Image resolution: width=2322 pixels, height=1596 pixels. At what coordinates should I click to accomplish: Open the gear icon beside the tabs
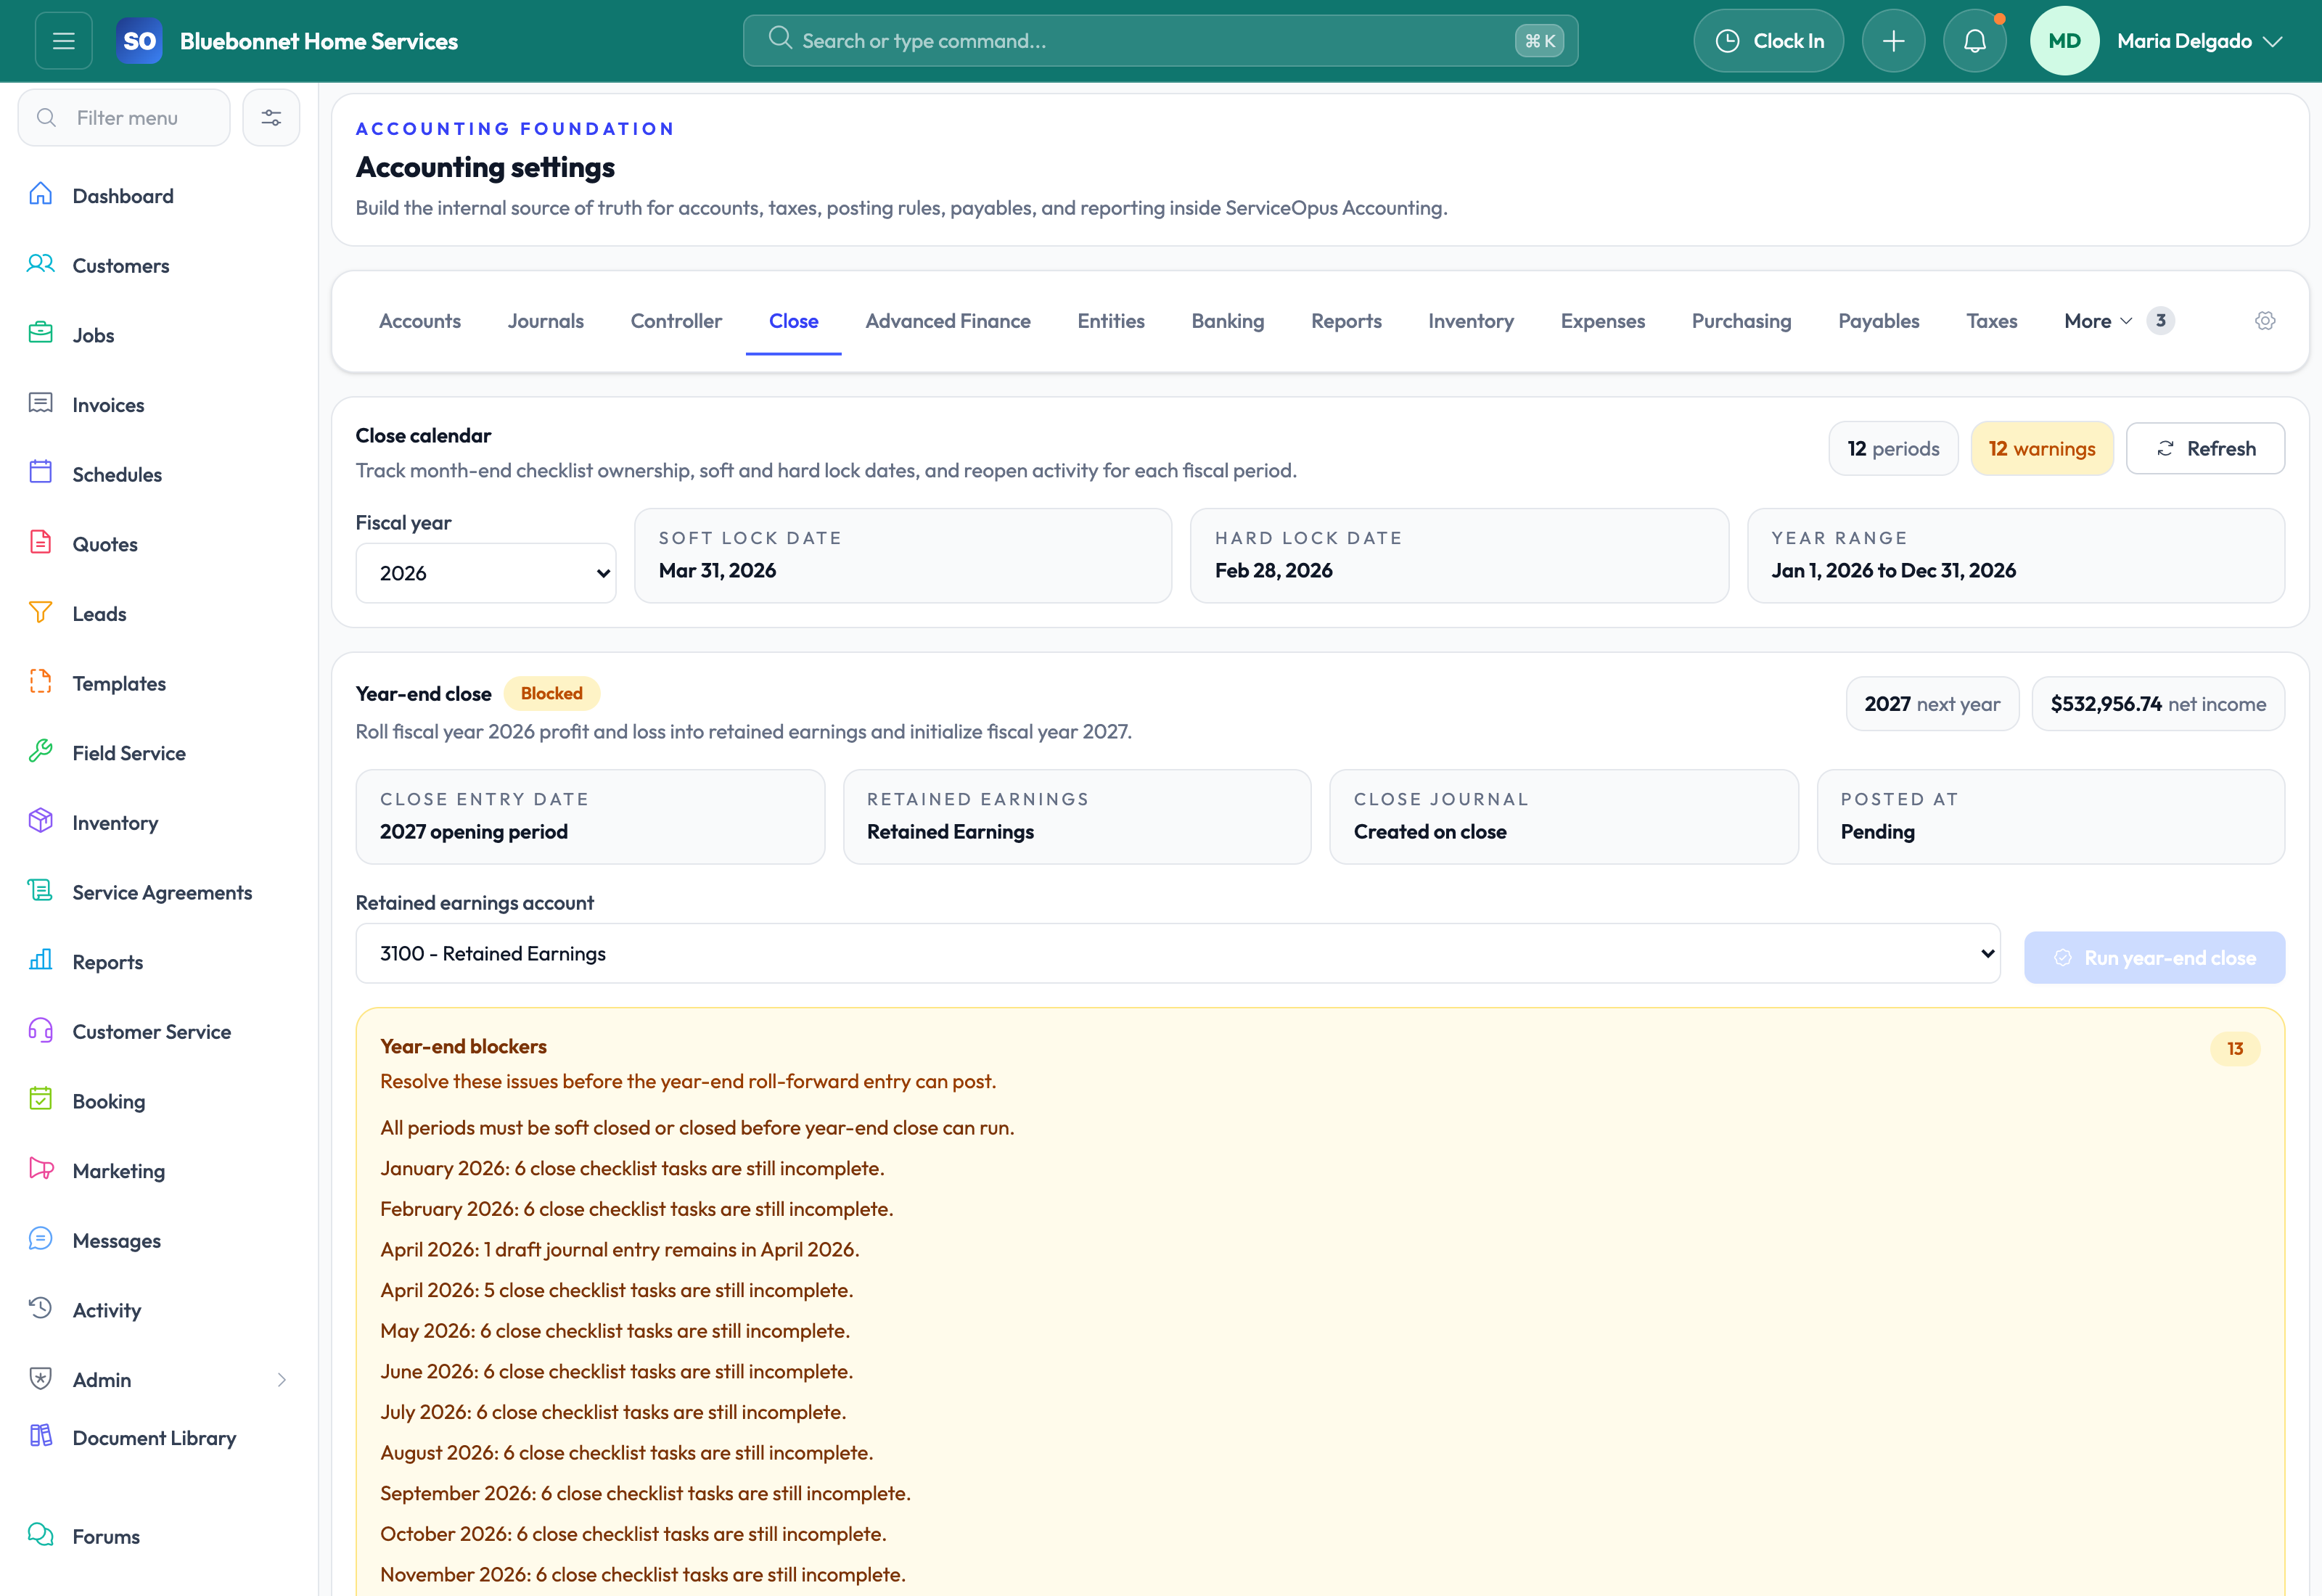click(2265, 321)
